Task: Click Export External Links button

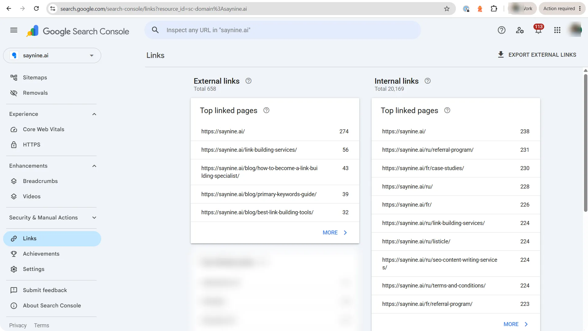Action: coord(537,55)
